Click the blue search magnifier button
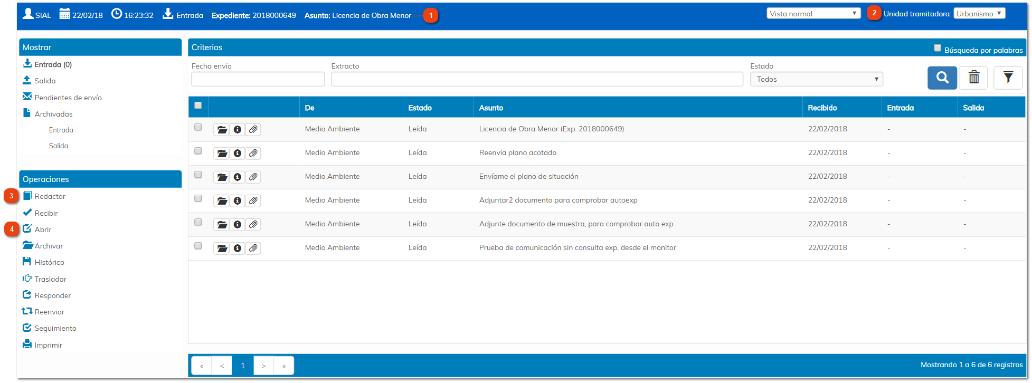The width and height of the screenshot is (1032, 383). tap(942, 78)
